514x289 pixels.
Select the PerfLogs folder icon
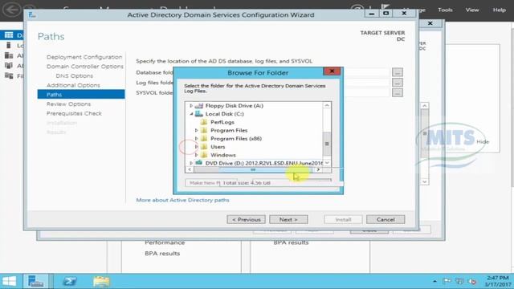pyautogui.click(x=204, y=122)
